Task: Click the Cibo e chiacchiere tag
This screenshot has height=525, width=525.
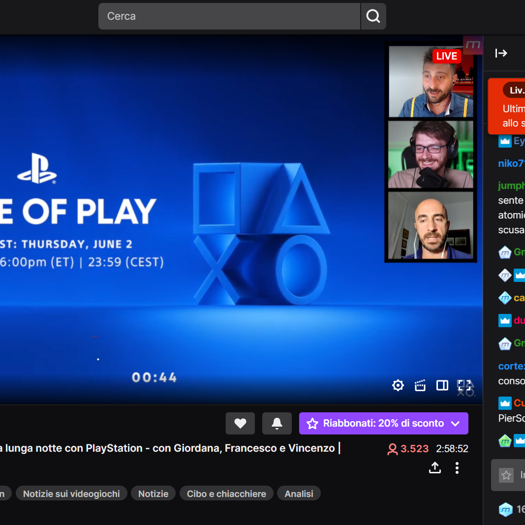Action: coord(226,494)
